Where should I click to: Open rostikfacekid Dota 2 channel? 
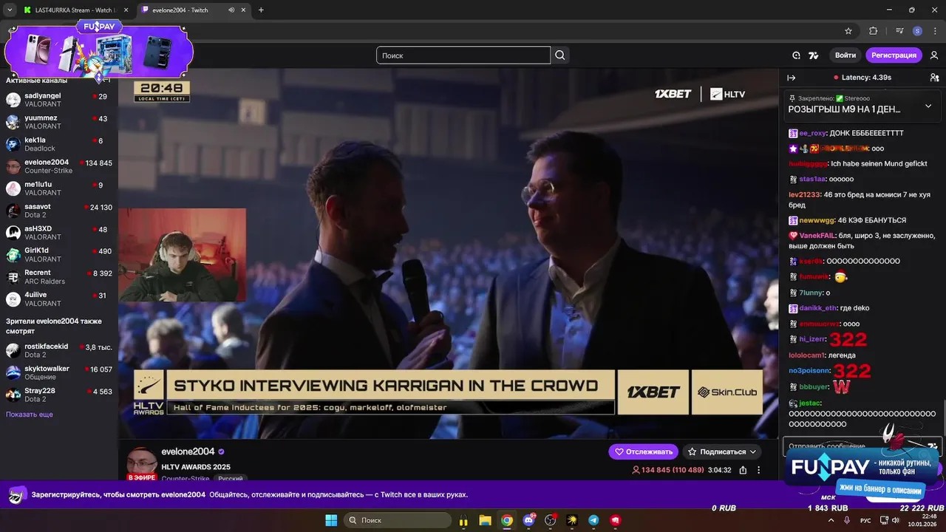click(x=59, y=350)
